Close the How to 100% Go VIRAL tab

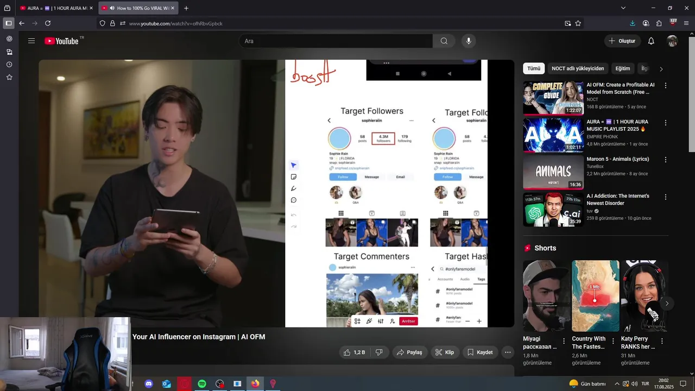[x=173, y=8]
